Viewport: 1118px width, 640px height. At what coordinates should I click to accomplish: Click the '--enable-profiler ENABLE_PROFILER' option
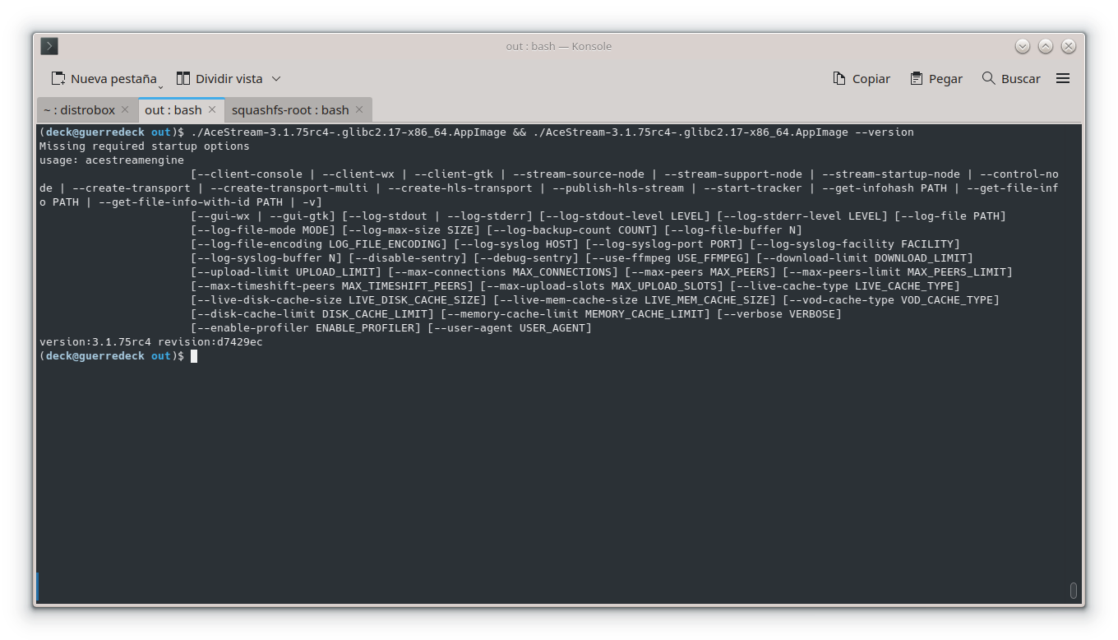[x=306, y=328]
